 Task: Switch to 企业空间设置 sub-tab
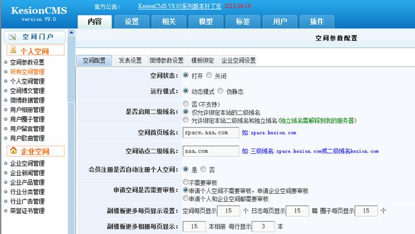coord(238,61)
